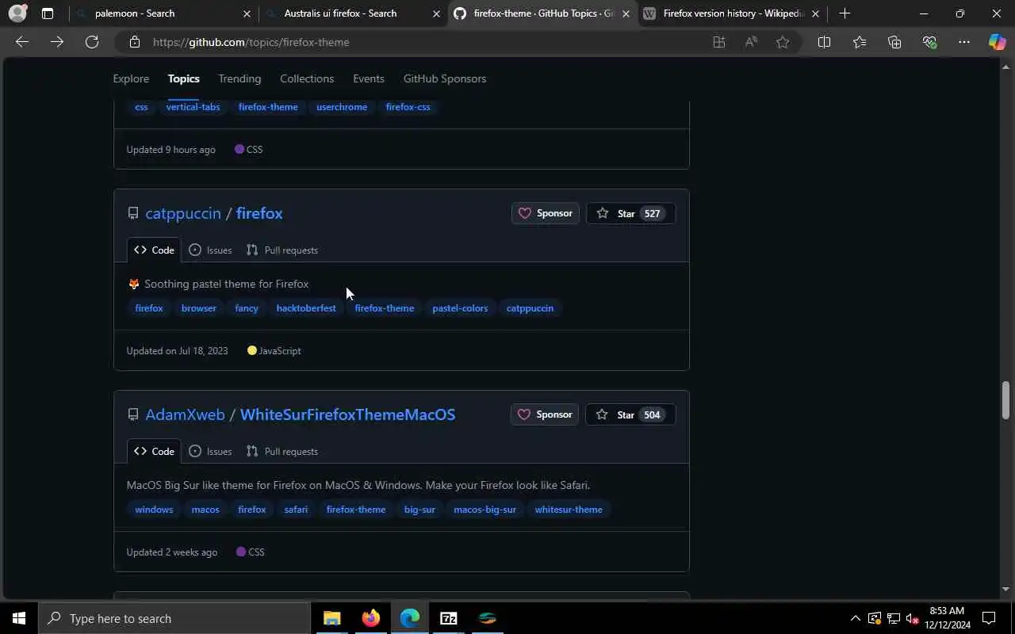Open Code tab of WhiteSurFirefoxThemeMacOS
The width and height of the screenshot is (1015, 634).
154,451
